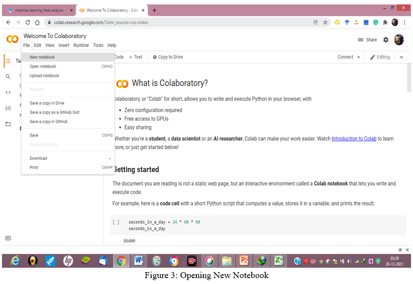Select Save a copy as a GitHub Gist
The height and width of the screenshot is (284, 413).
coord(68,112)
